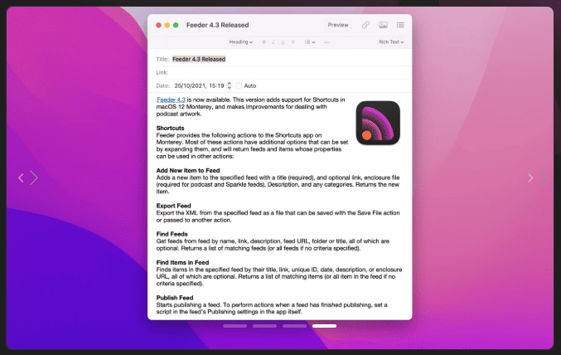Select the second carousel page indicator
Image resolution: width=561 pixels, height=355 pixels.
[264, 326]
